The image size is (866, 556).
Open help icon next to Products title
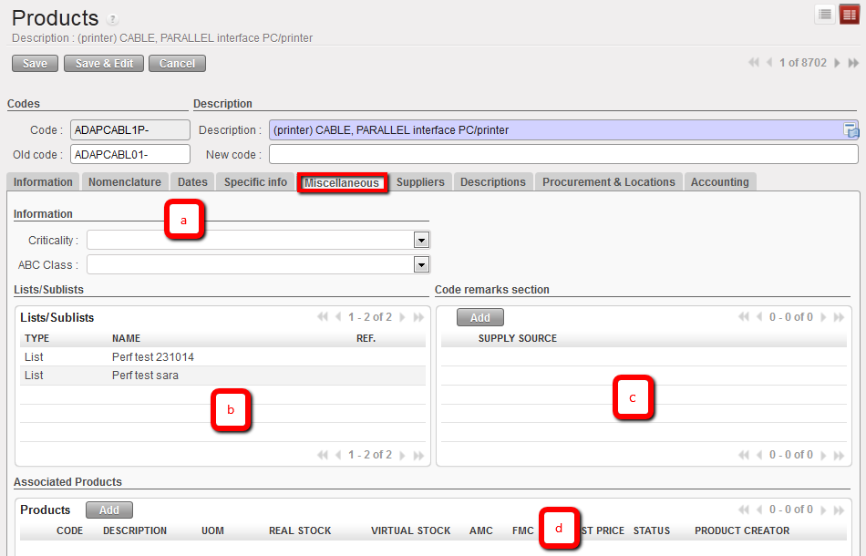113,19
